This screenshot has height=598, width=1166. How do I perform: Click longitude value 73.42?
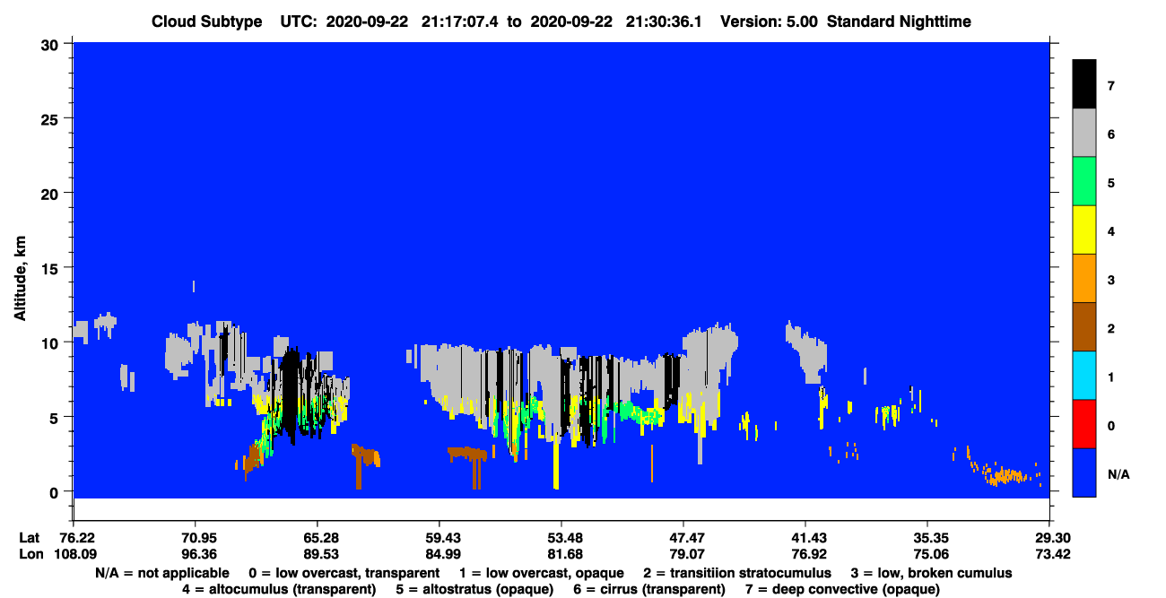tap(1049, 554)
